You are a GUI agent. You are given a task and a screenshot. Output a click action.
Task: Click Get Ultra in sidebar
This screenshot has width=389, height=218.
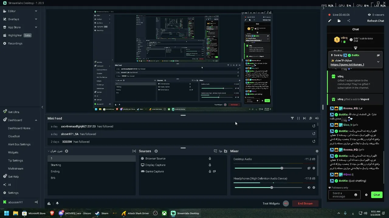[13, 112]
